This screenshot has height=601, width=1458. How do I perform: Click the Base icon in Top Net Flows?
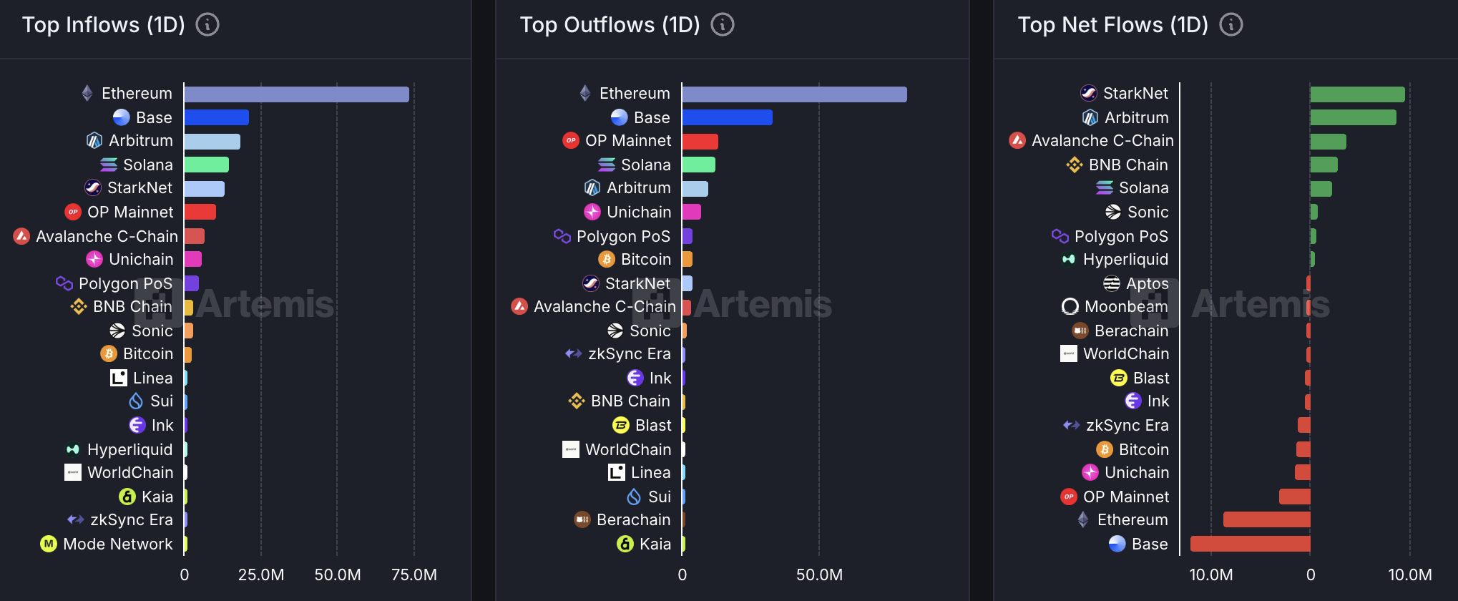coord(1117,544)
